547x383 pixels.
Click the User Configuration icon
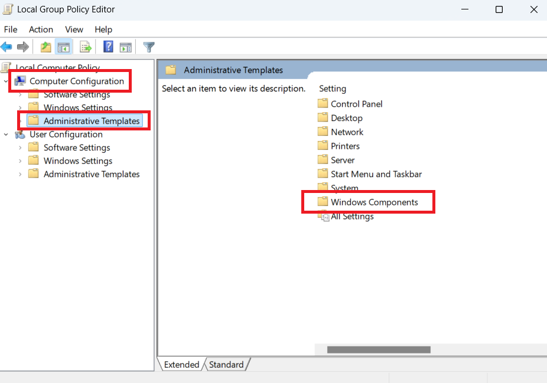(20, 134)
